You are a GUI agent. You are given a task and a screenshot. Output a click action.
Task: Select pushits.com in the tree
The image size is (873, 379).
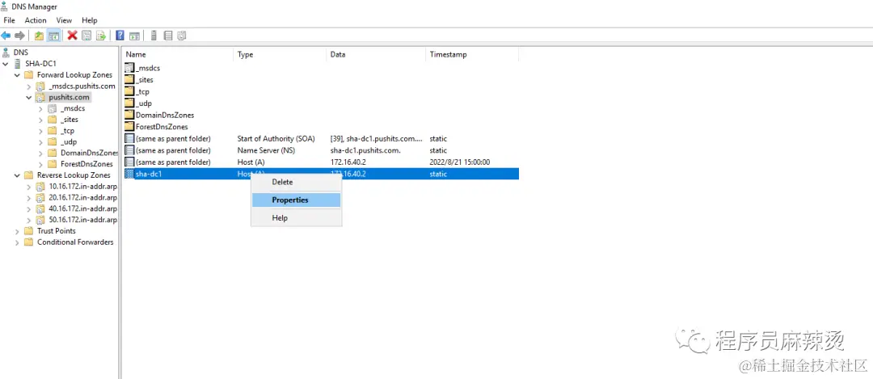[69, 98]
